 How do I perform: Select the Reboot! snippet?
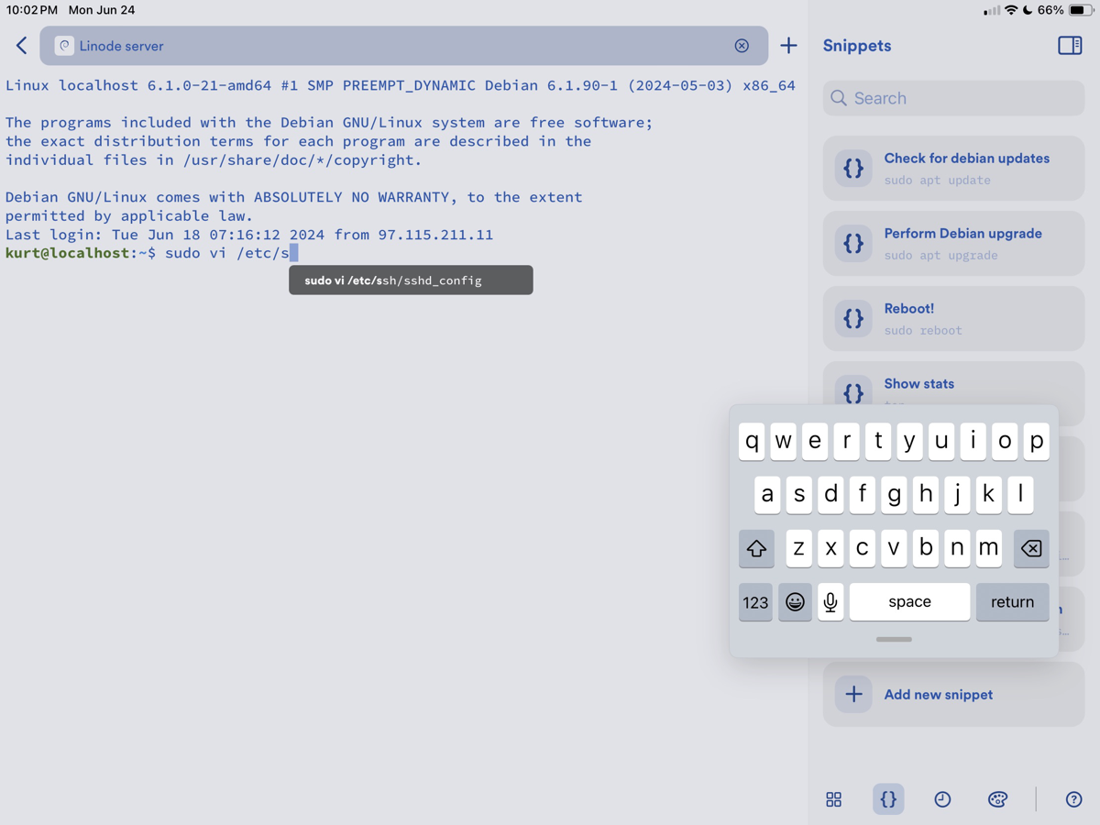953,319
